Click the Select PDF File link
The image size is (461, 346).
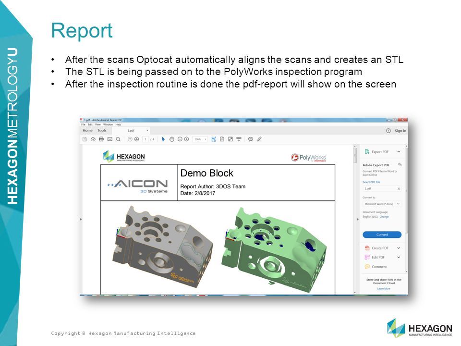(x=371, y=182)
